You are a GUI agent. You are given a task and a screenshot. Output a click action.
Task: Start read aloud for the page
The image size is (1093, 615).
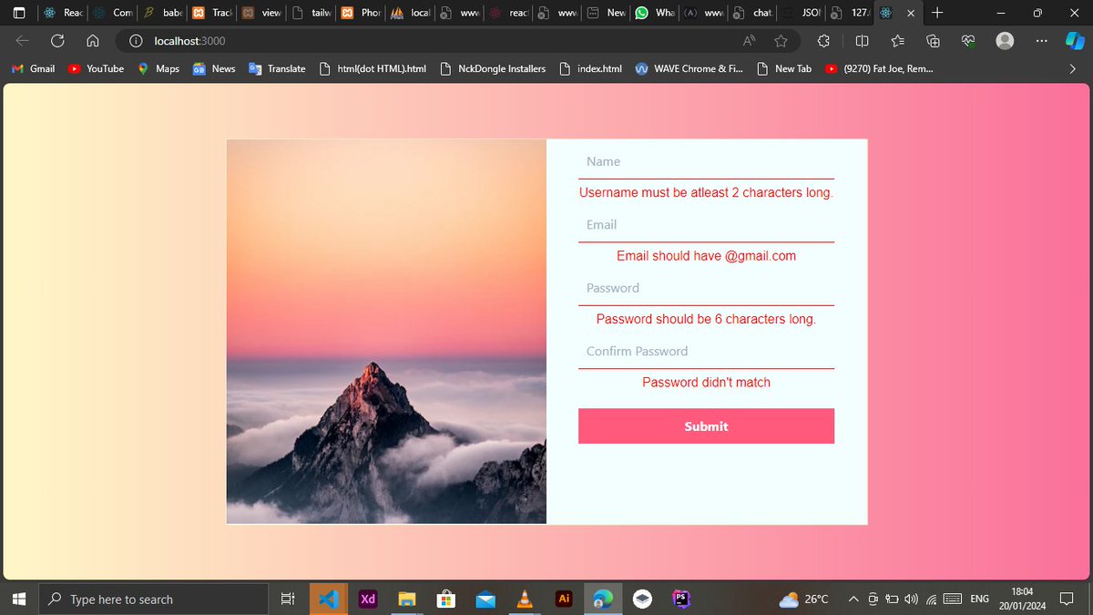point(748,40)
